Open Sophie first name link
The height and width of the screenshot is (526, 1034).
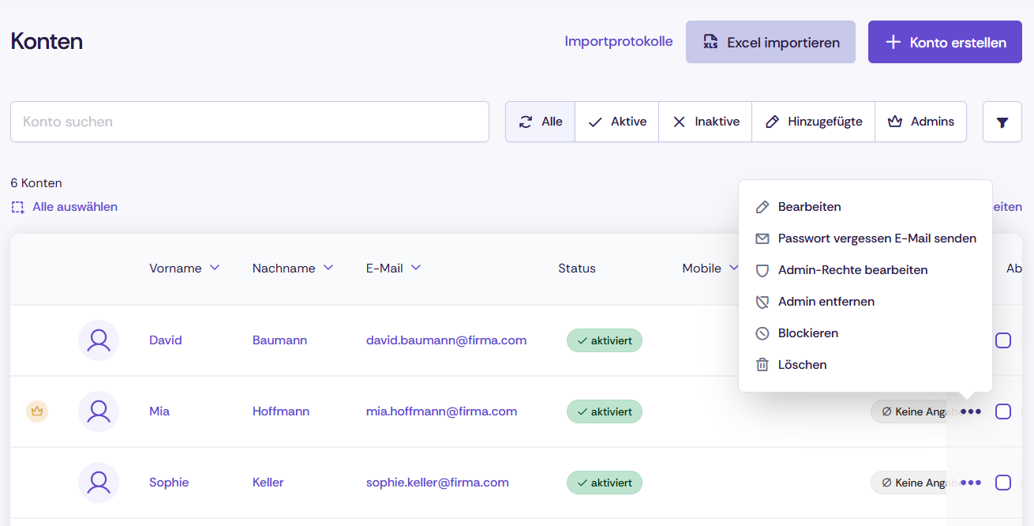pos(169,483)
